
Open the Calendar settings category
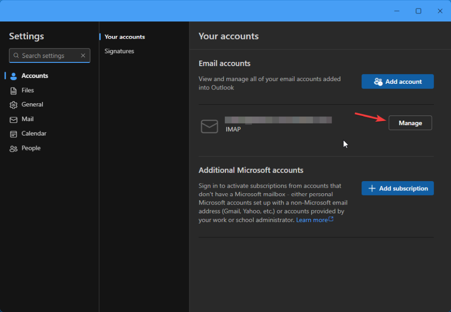pos(34,134)
